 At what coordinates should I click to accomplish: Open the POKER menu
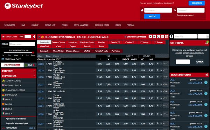pos(64,25)
